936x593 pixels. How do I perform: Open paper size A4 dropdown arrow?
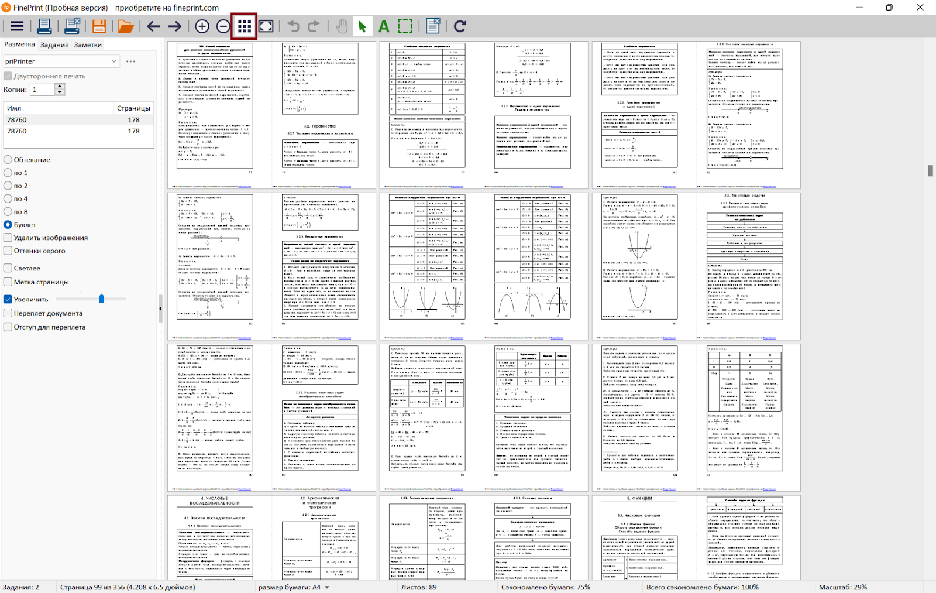click(327, 587)
